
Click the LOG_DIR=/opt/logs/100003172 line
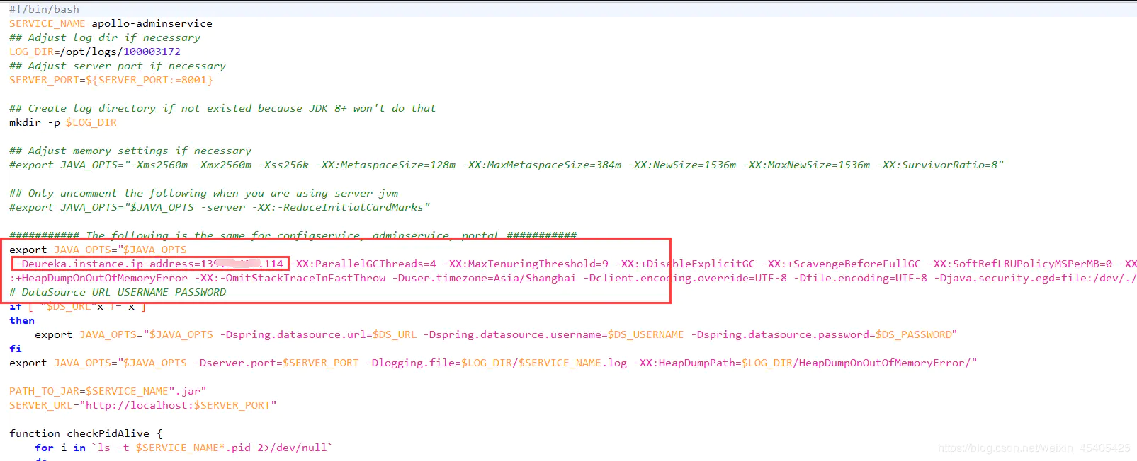click(95, 52)
